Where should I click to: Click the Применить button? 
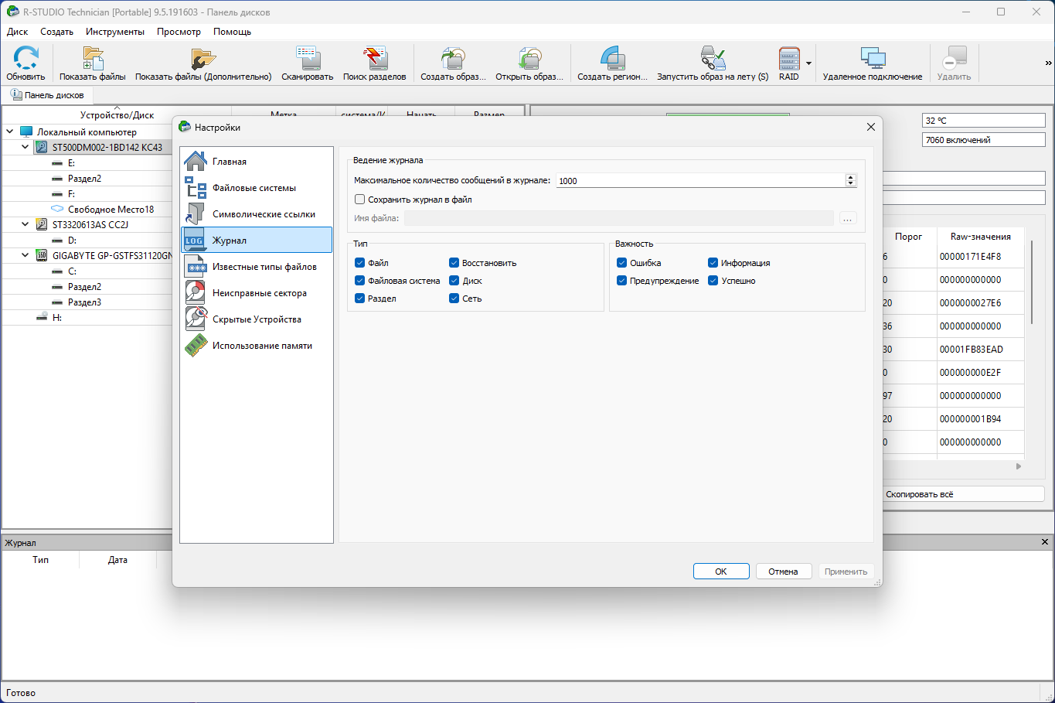(x=846, y=572)
